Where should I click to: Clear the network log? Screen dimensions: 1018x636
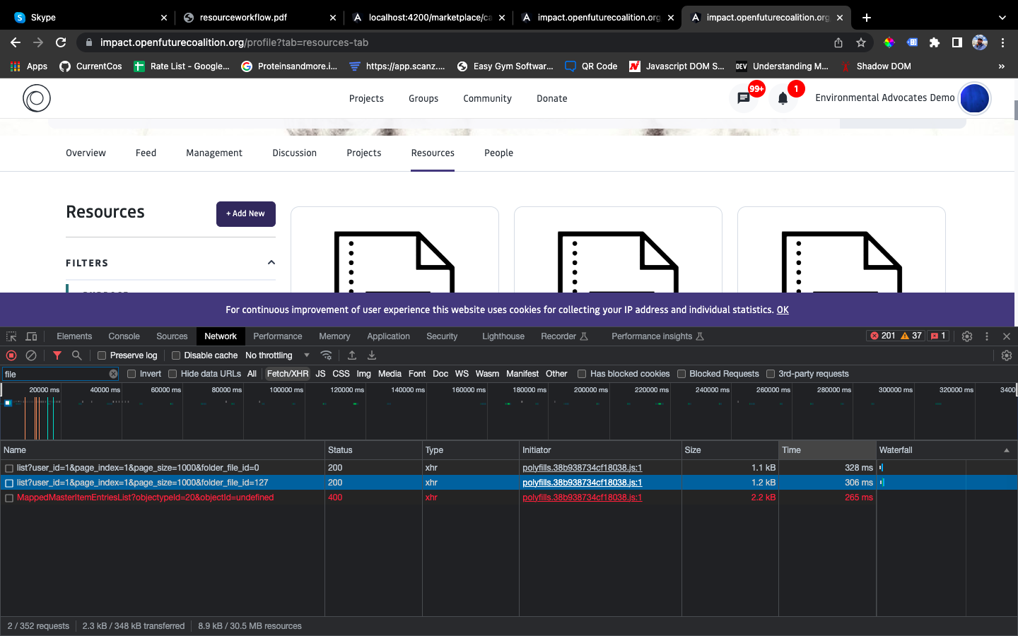tap(31, 355)
